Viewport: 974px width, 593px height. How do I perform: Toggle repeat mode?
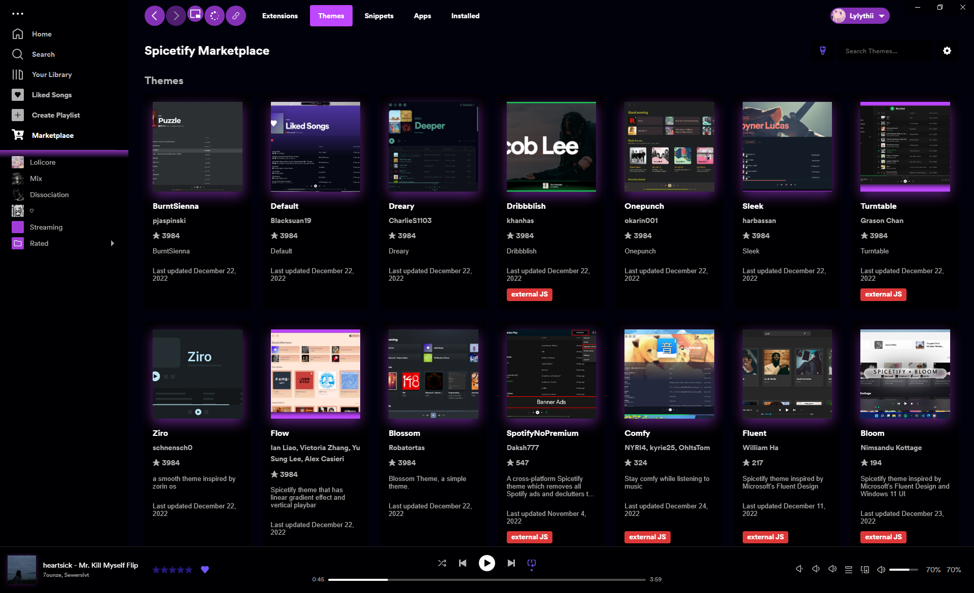click(x=532, y=563)
